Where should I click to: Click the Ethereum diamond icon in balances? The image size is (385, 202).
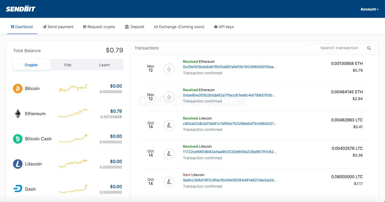pos(18,114)
